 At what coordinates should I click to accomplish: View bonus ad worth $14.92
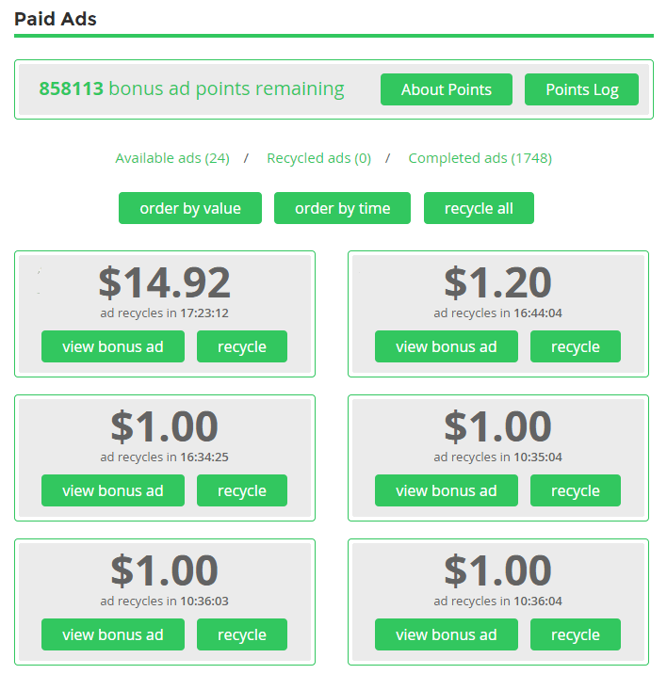(x=113, y=346)
